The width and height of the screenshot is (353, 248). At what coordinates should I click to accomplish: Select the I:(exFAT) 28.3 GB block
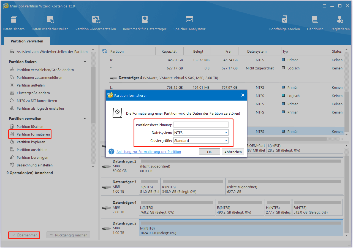[305, 148]
